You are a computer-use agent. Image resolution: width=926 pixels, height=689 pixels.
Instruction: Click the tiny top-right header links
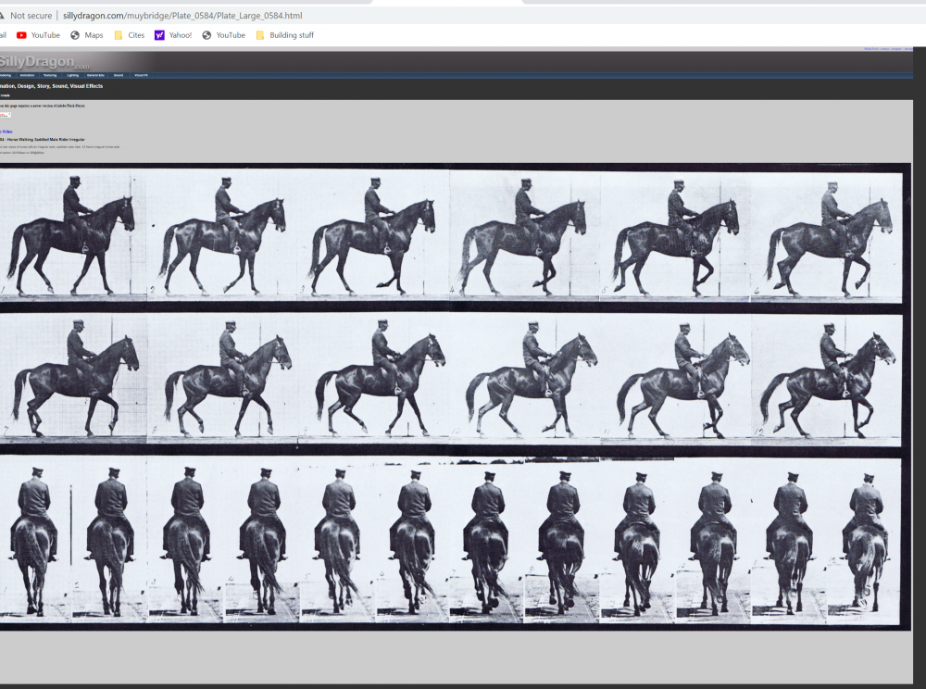pyautogui.click(x=888, y=49)
